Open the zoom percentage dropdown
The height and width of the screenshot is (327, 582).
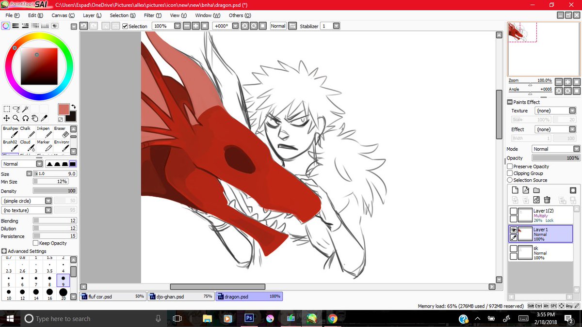click(178, 26)
